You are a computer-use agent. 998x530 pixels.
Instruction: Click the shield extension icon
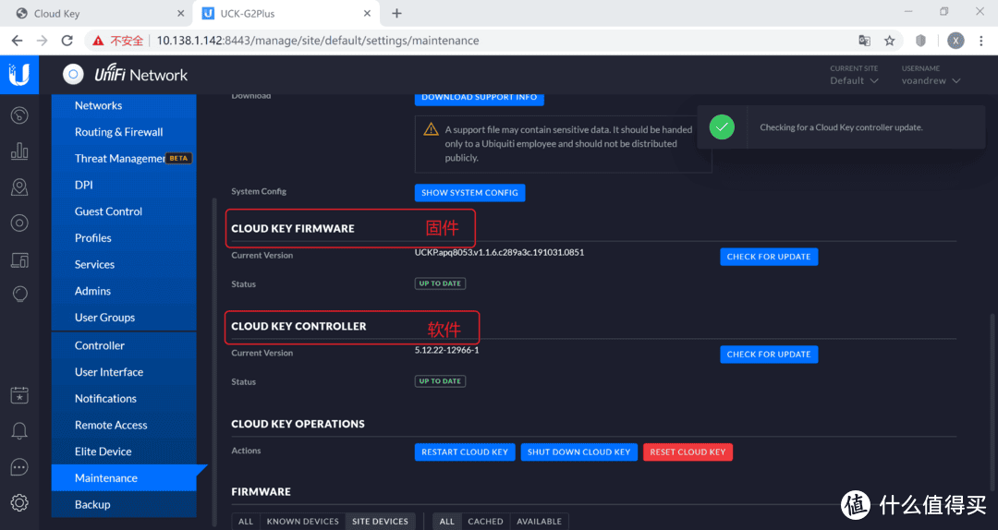point(920,41)
